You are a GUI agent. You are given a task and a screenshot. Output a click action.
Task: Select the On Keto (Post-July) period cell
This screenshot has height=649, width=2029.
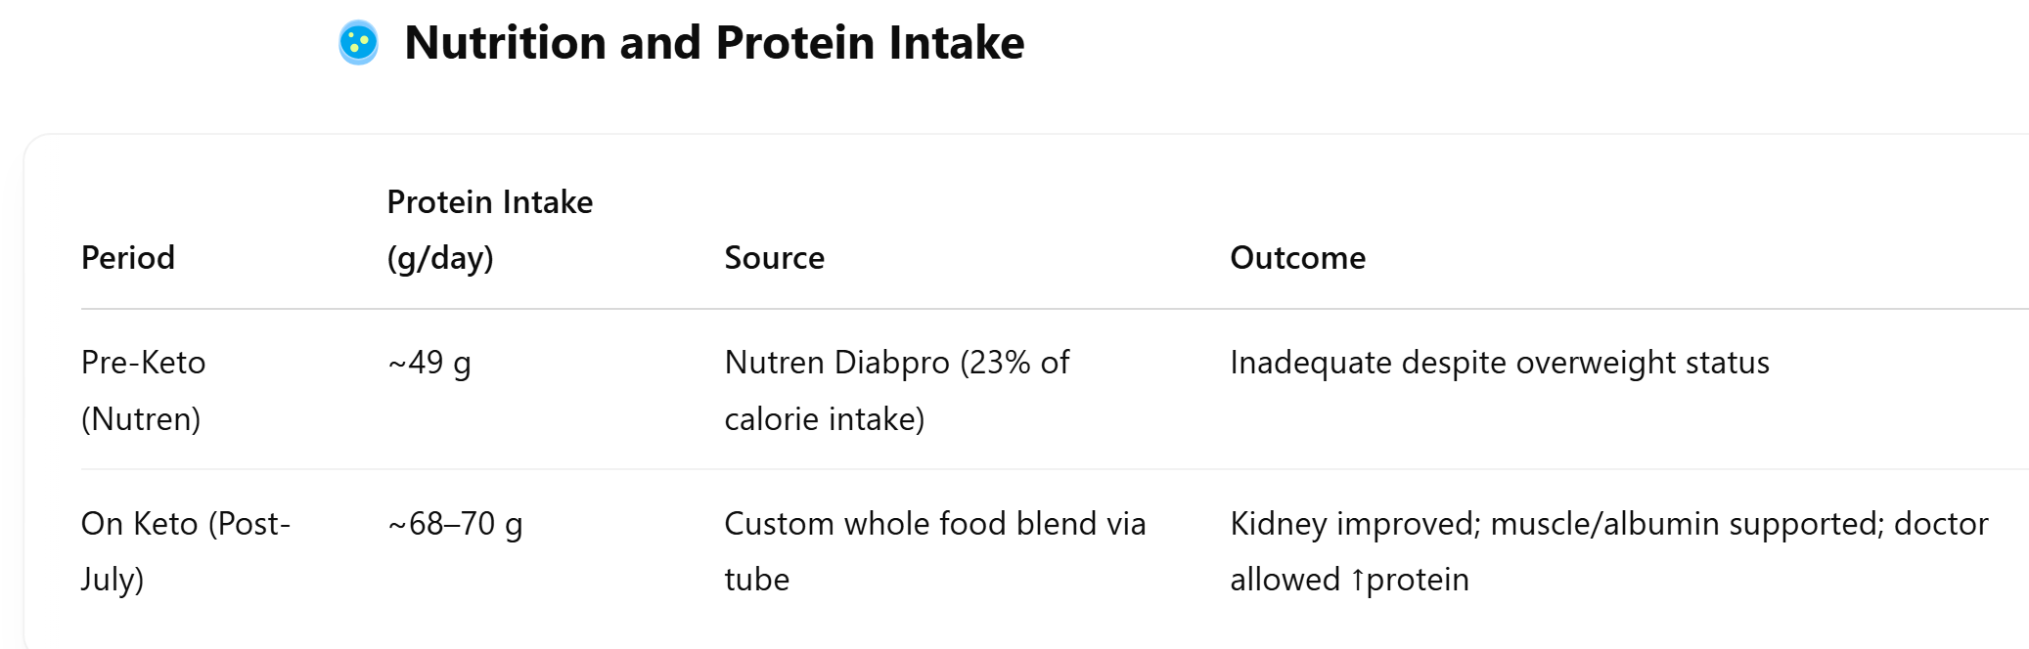186,551
